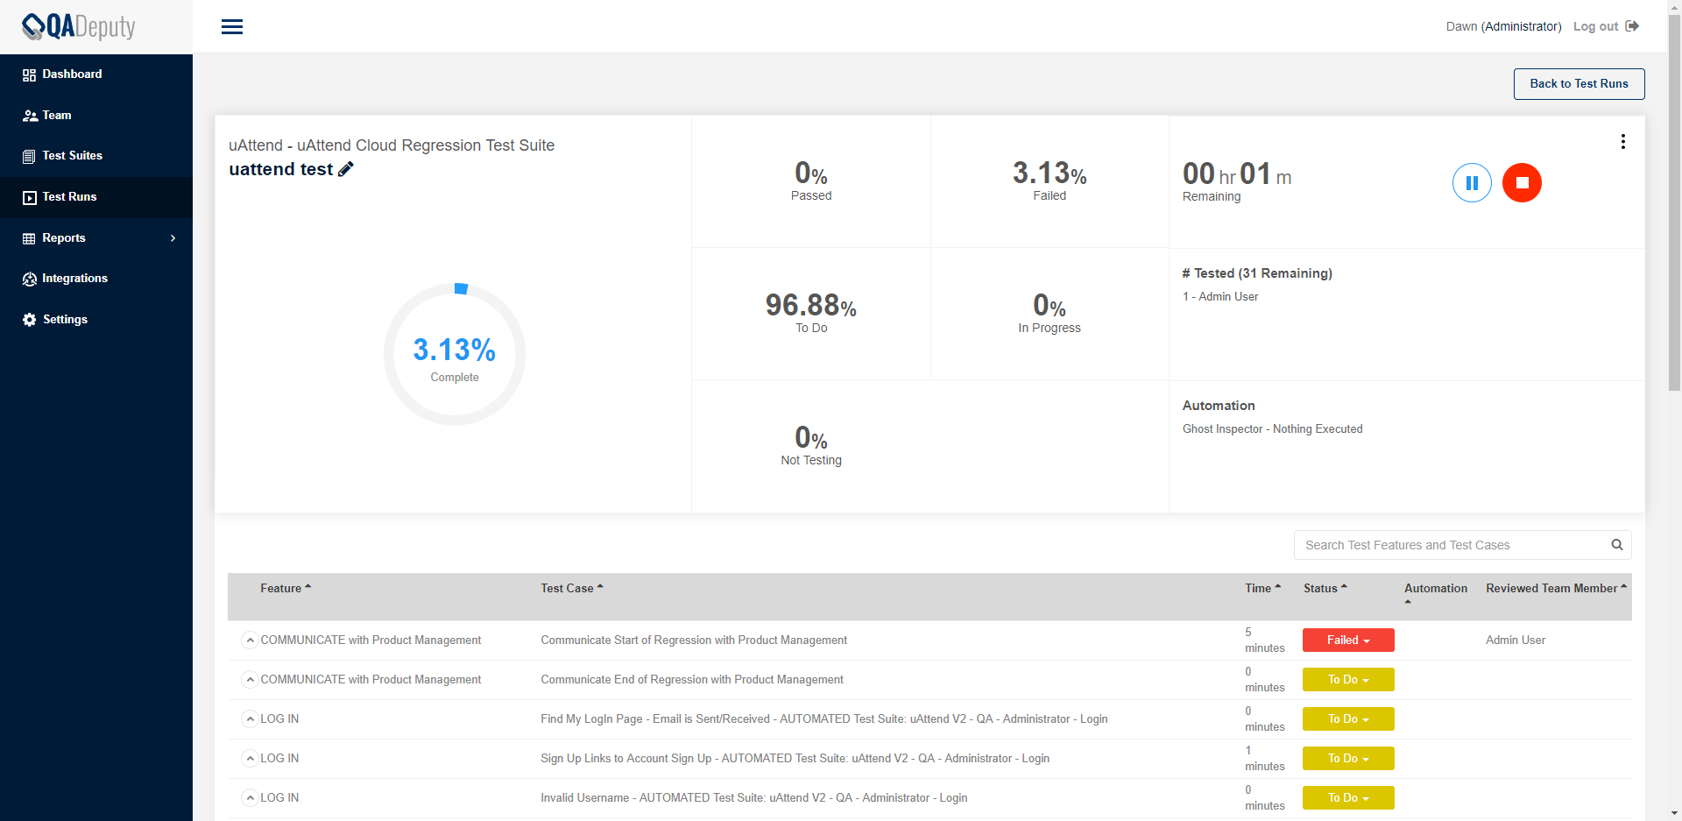Click the Test Runs play icon

pos(30,197)
